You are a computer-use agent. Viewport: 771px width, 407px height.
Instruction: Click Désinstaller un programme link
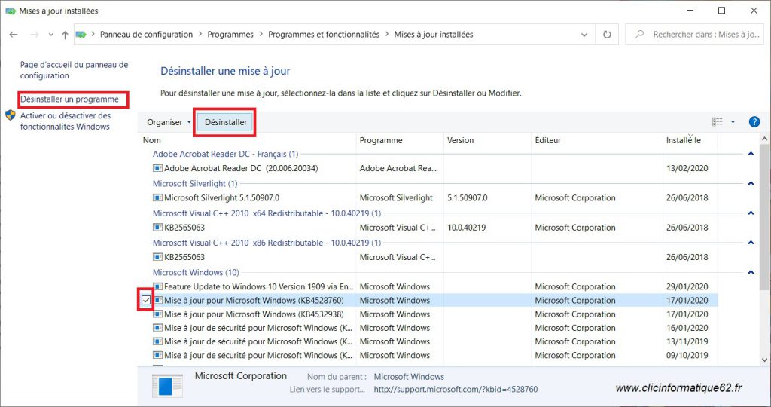pyautogui.click(x=69, y=99)
